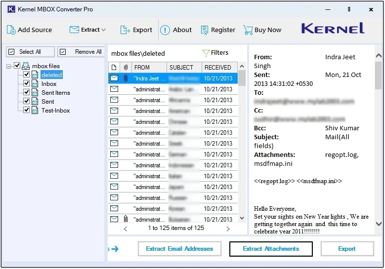This screenshot has height=269, width=385.
Task: Open the About info icon
Action: [165, 30]
